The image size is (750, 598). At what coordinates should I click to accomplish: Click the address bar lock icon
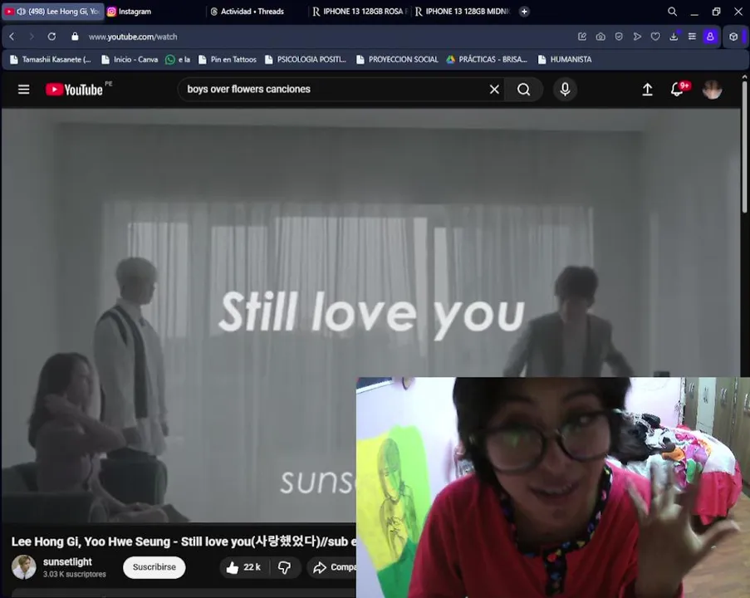(75, 37)
